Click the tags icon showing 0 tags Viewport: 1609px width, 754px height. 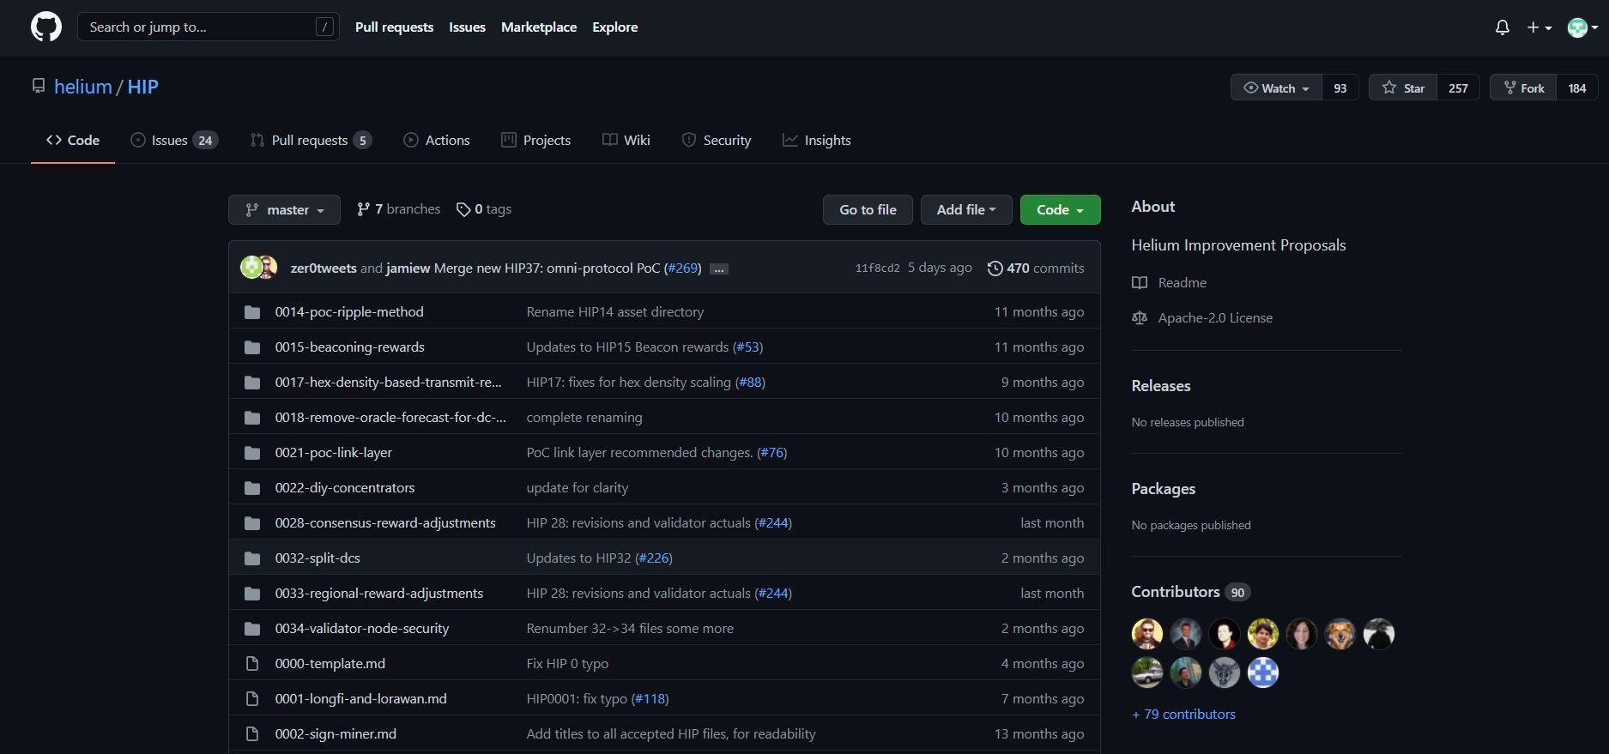pyautogui.click(x=463, y=209)
